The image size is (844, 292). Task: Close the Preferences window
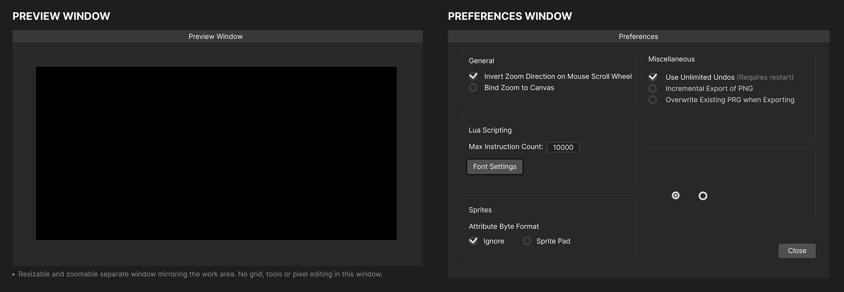tap(797, 251)
